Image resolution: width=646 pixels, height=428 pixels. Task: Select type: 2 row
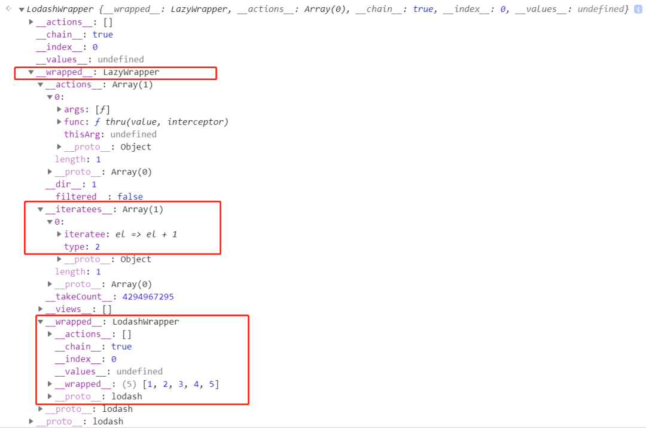(x=82, y=247)
